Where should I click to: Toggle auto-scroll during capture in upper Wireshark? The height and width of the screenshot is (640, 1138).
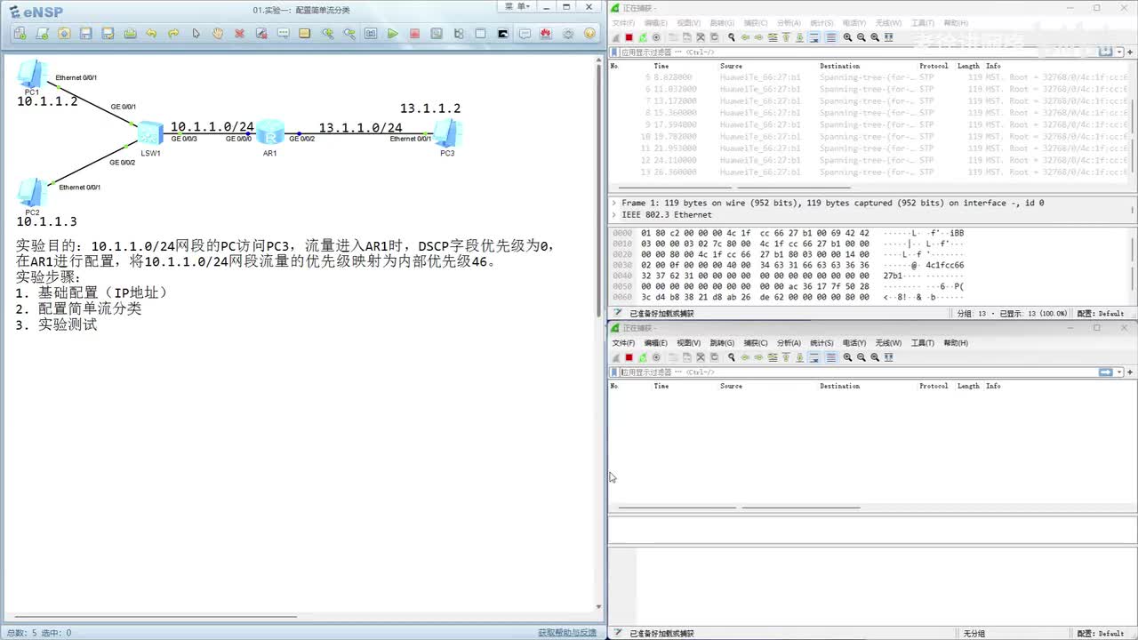click(x=813, y=37)
